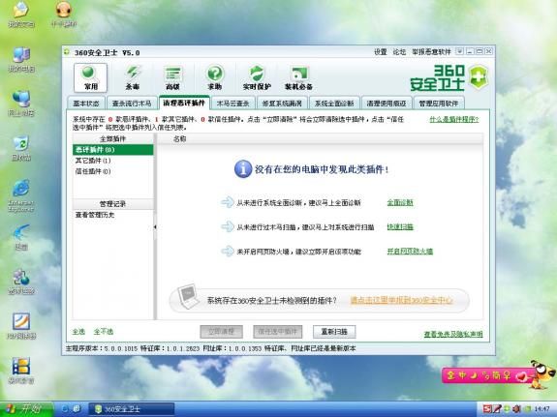
Task: Click the taskbar clock showing 14:47
Action: coord(542,409)
